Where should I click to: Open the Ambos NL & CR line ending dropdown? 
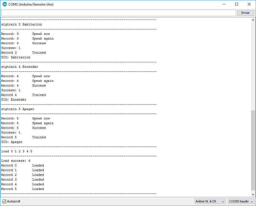[210, 201]
